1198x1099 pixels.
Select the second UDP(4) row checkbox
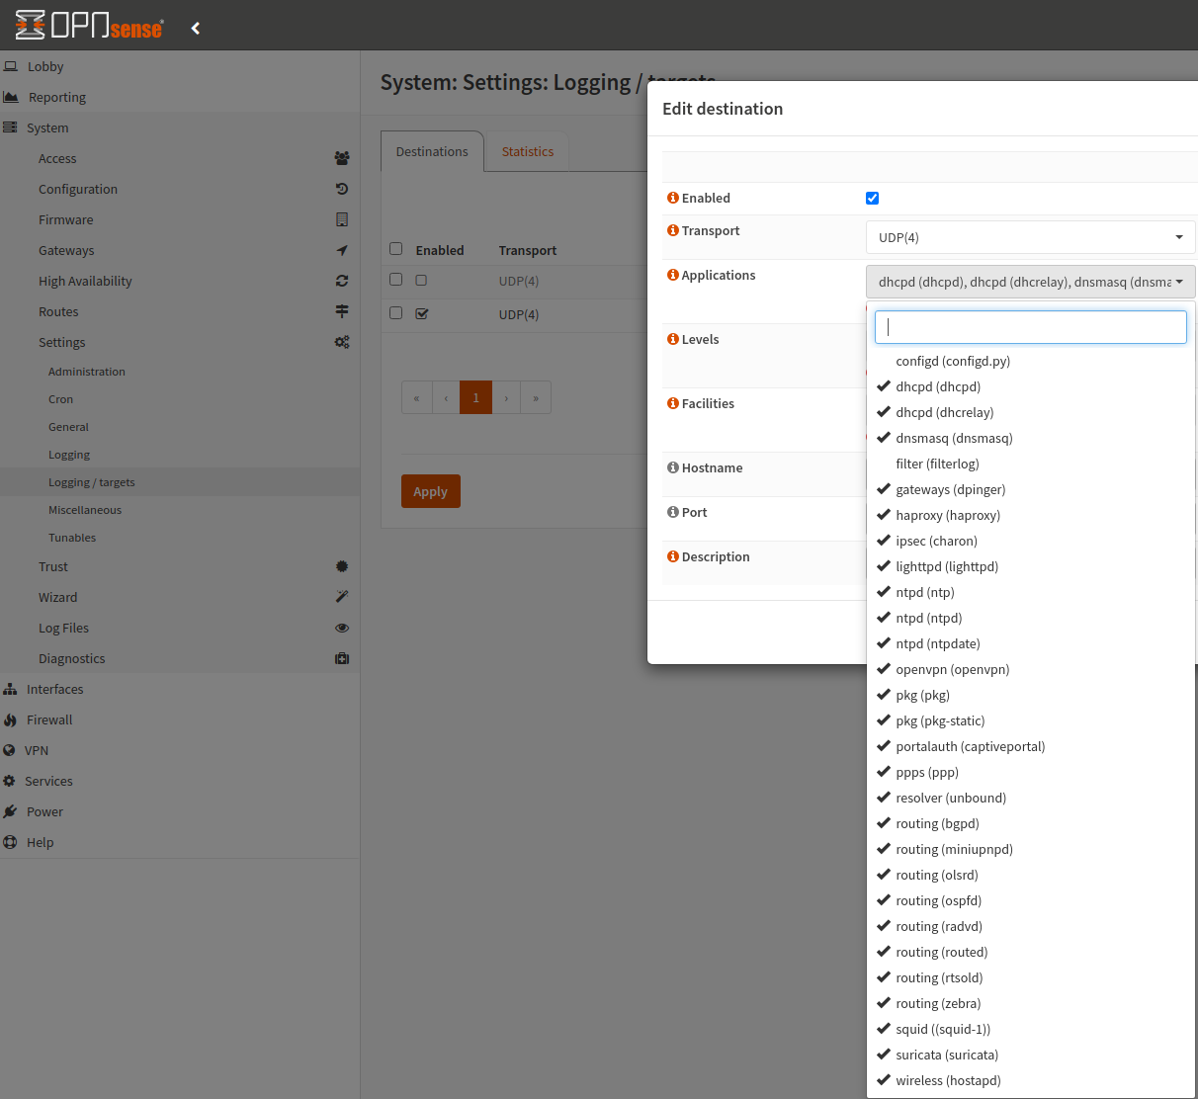pyautogui.click(x=396, y=312)
